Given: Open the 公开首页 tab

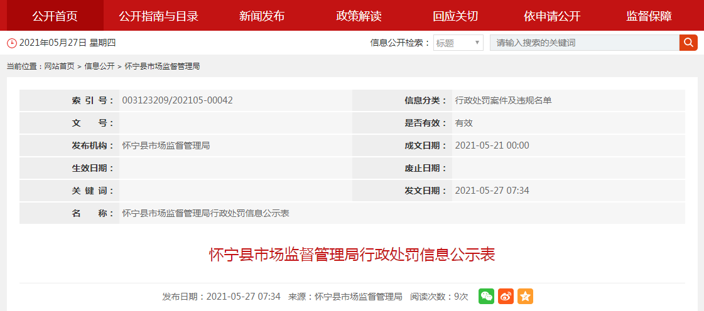Looking at the screenshot, I should coord(55,16).
